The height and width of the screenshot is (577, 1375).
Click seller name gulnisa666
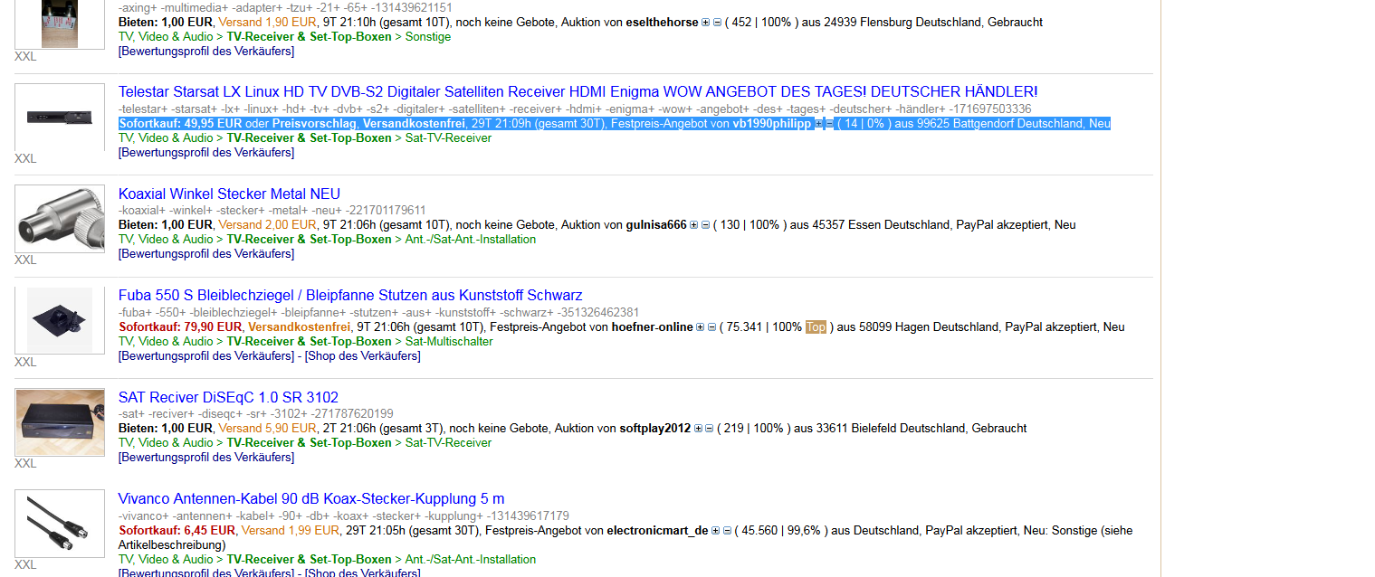point(656,225)
